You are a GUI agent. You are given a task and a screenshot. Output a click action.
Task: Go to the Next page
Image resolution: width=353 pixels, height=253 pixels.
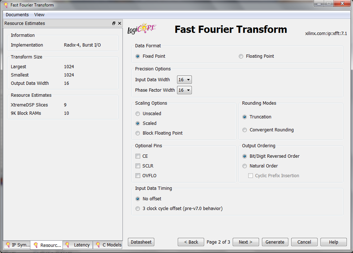point(246,242)
